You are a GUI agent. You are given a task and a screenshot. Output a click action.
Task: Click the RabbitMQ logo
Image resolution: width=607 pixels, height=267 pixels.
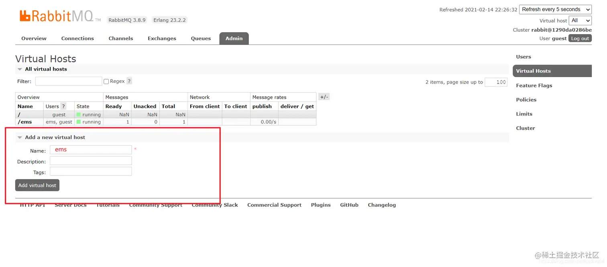[60, 16]
